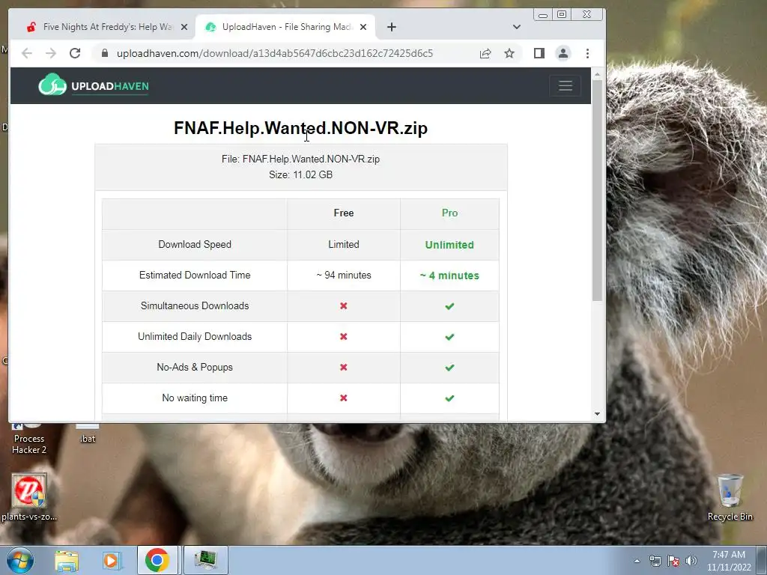Click the volume speaker tray icon
The height and width of the screenshot is (575, 767).
[691, 561]
